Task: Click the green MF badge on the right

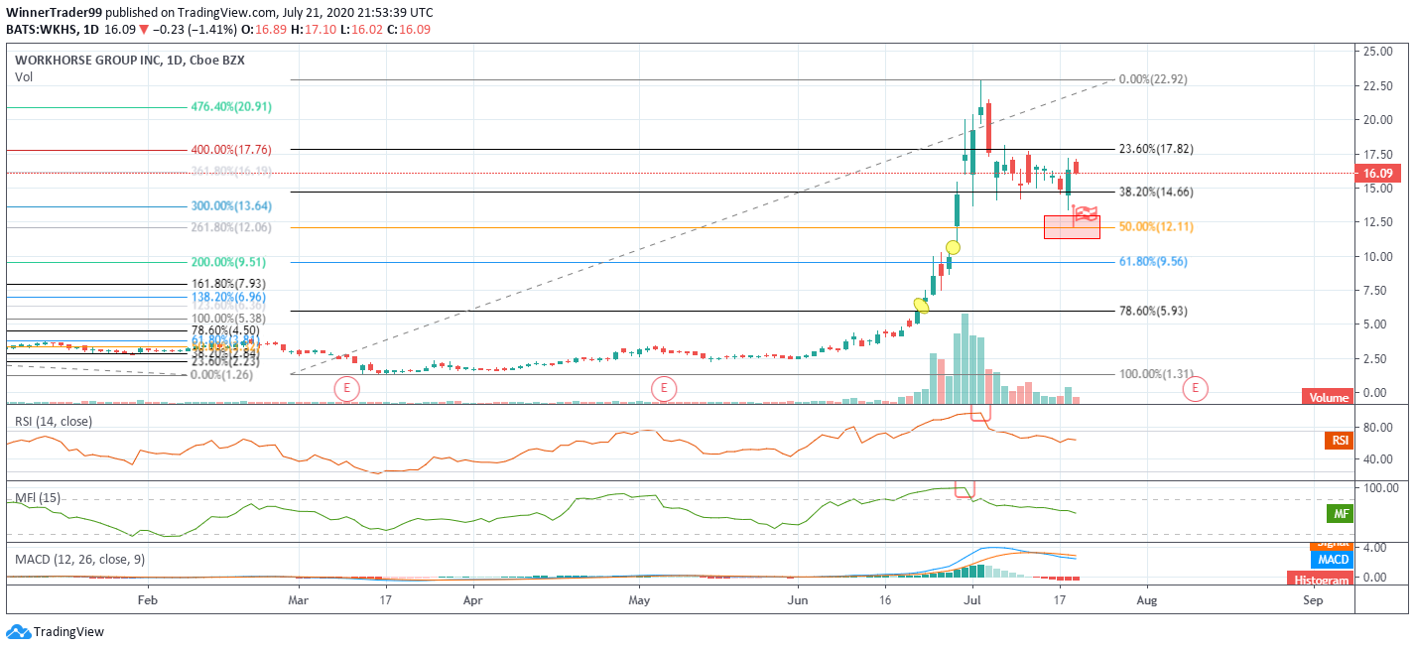Action: point(1340,513)
